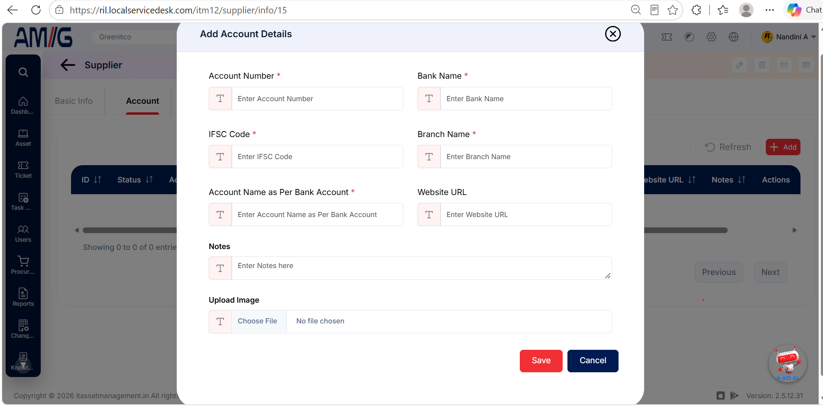Open Users in the sidebar

pyautogui.click(x=23, y=233)
